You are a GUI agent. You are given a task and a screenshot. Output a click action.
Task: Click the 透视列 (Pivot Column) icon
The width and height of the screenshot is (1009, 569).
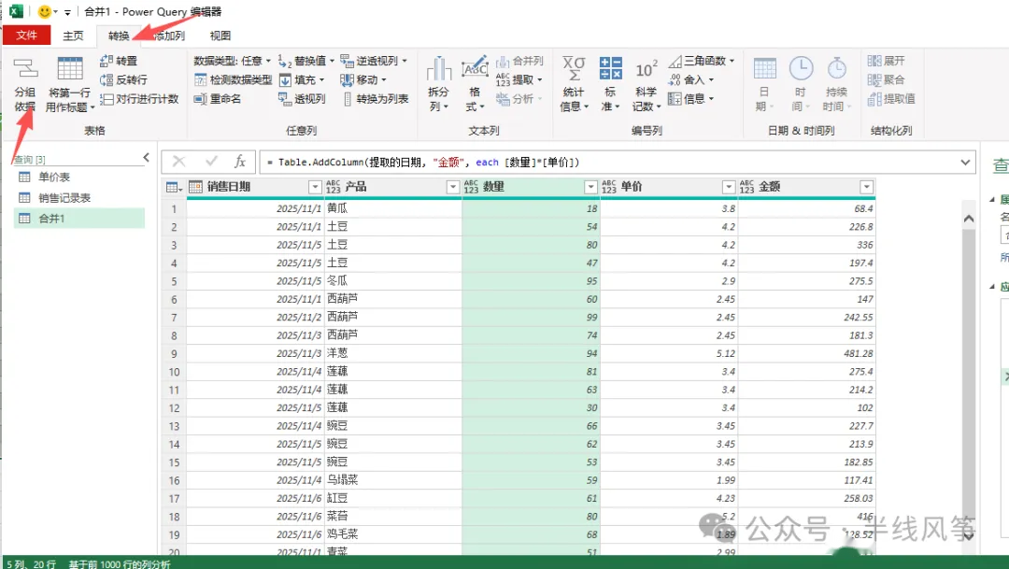point(285,99)
